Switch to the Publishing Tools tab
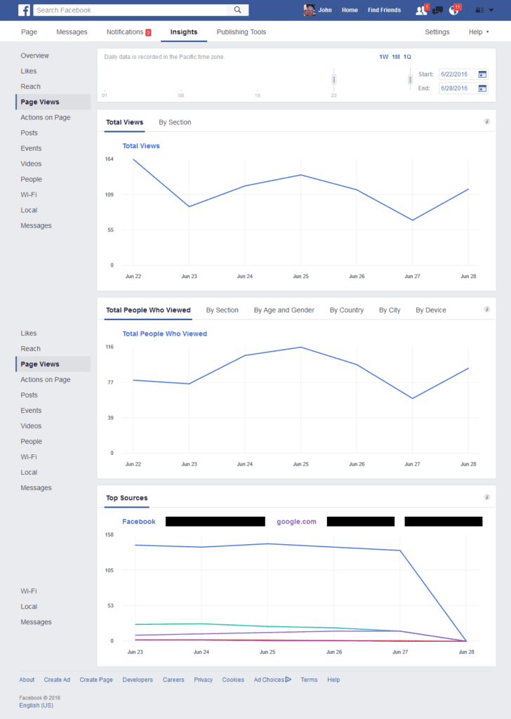 pos(241,32)
